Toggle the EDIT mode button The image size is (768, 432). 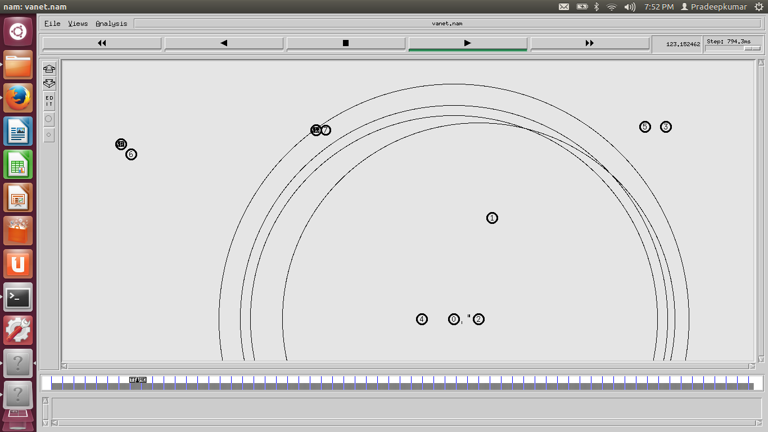tap(49, 101)
